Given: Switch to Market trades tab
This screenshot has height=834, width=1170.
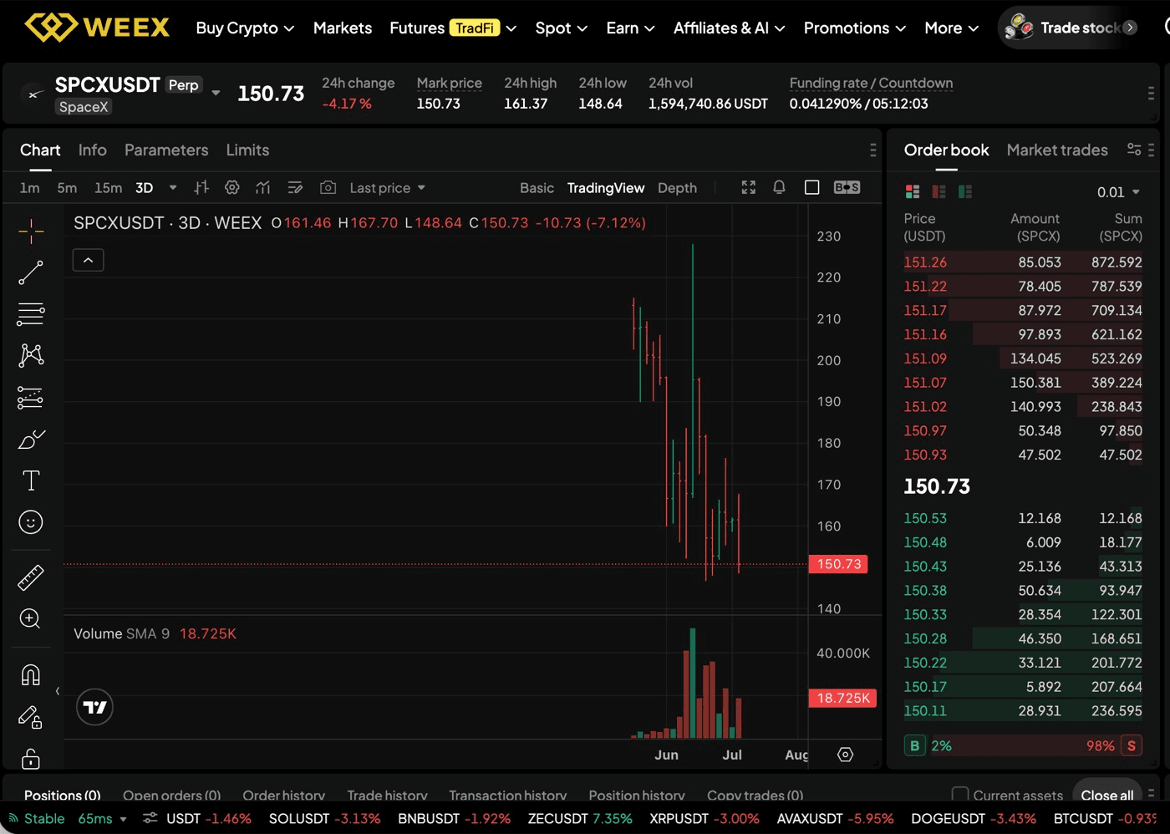Looking at the screenshot, I should 1057,150.
